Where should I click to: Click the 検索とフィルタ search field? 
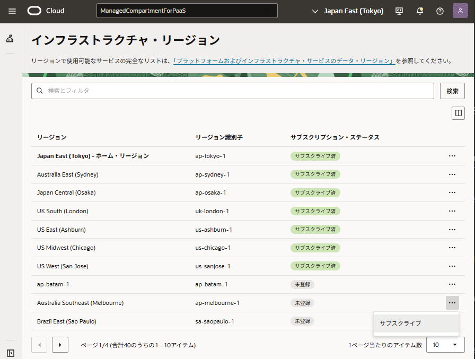tap(233, 91)
